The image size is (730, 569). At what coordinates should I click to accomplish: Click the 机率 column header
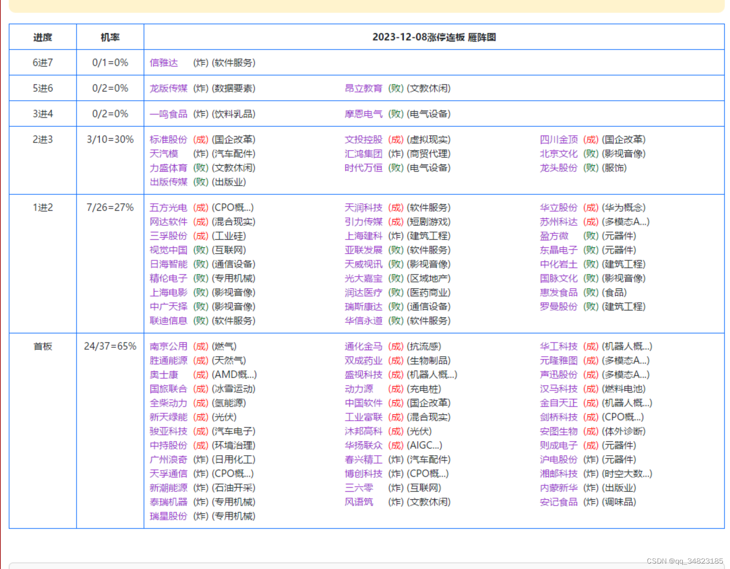click(x=110, y=37)
